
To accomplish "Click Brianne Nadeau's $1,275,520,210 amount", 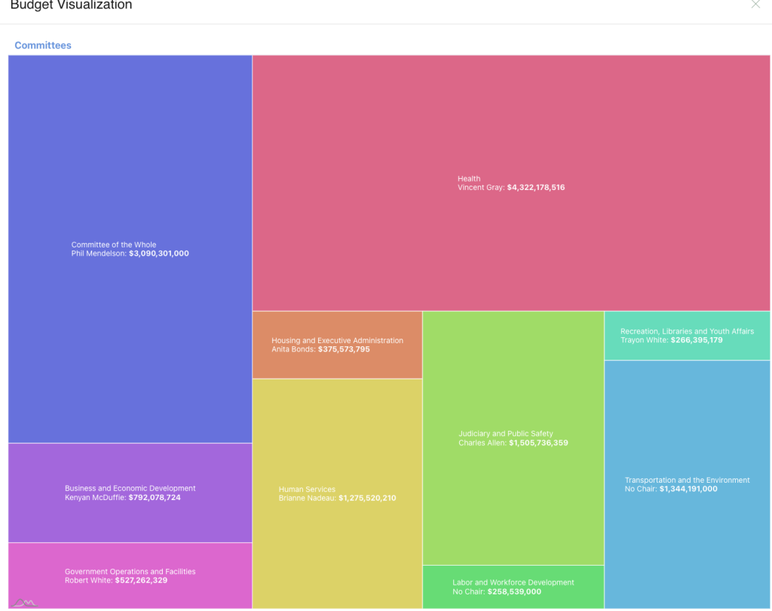I will coord(367,499).
